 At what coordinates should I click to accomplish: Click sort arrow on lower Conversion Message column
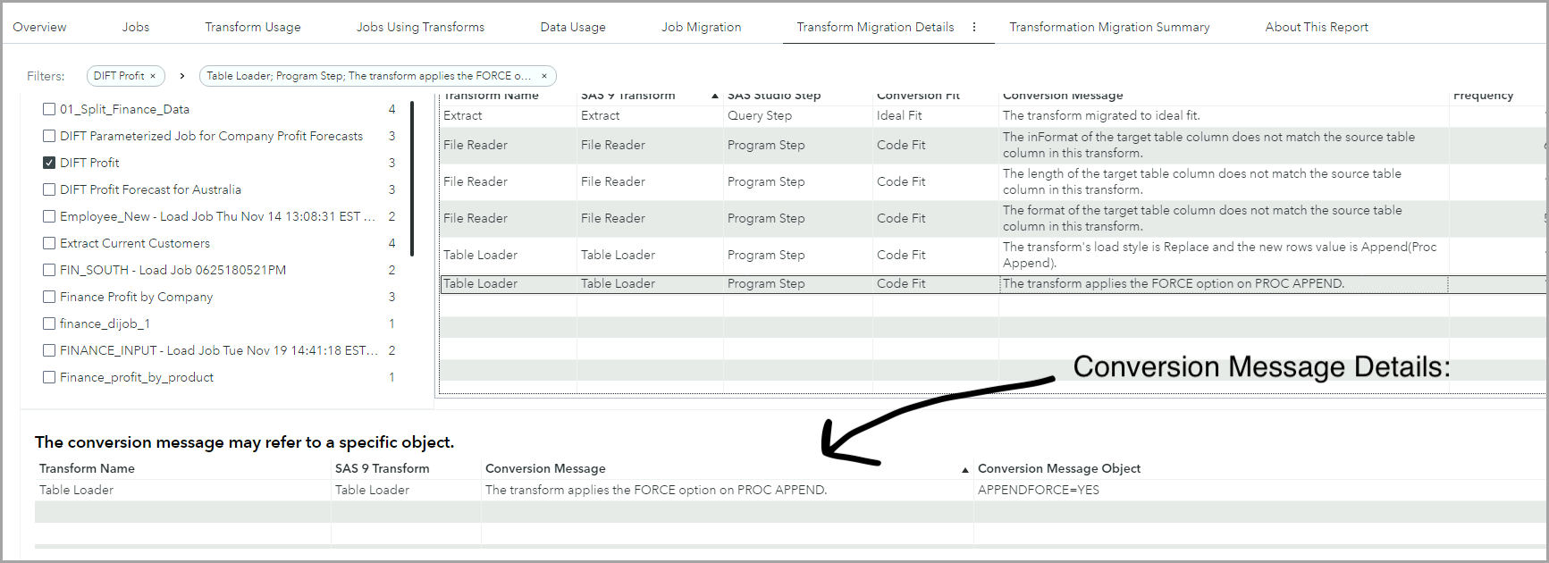coord(964,469)
